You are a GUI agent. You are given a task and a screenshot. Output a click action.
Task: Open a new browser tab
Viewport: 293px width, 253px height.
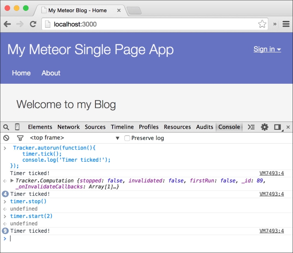tap(134, 10)
